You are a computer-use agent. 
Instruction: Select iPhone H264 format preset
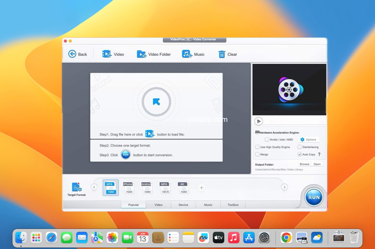point(129,188)
